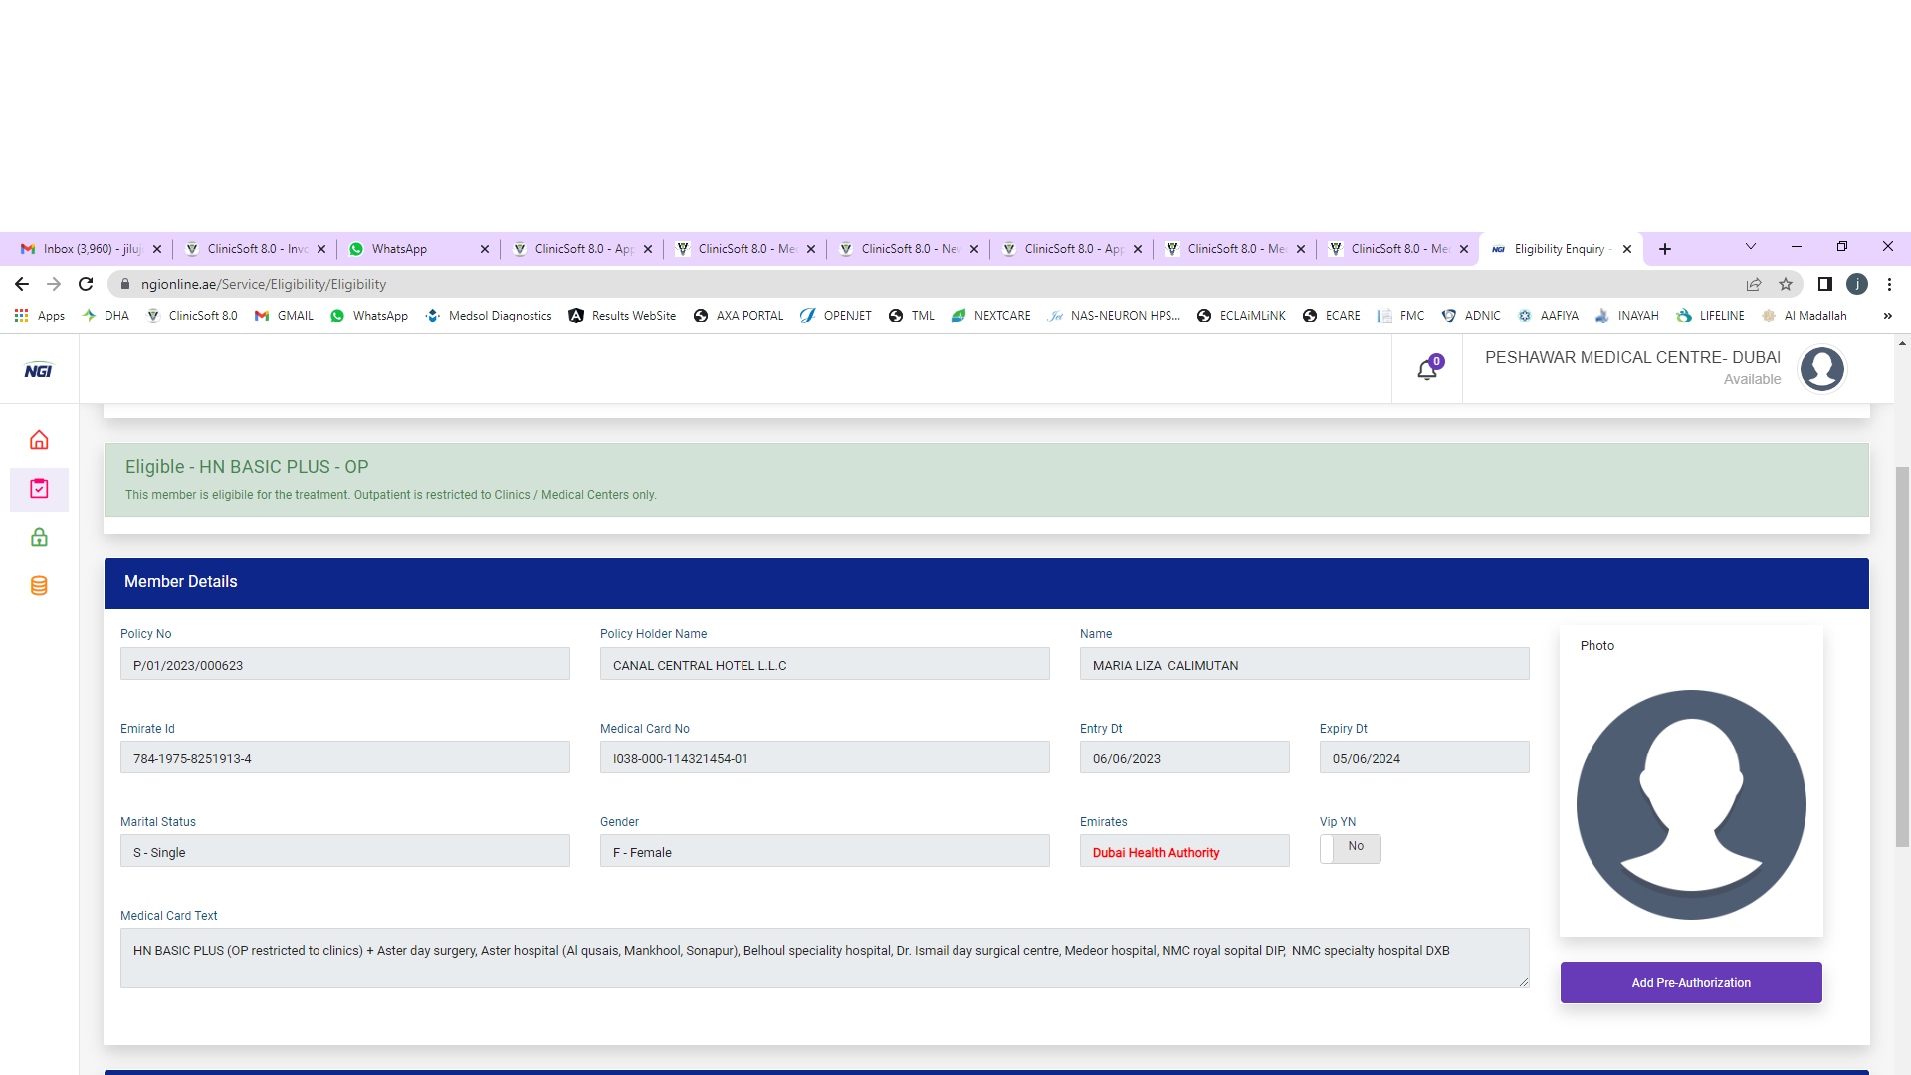
Task: Click the Medical Card Text field
Action: [824, 958]
